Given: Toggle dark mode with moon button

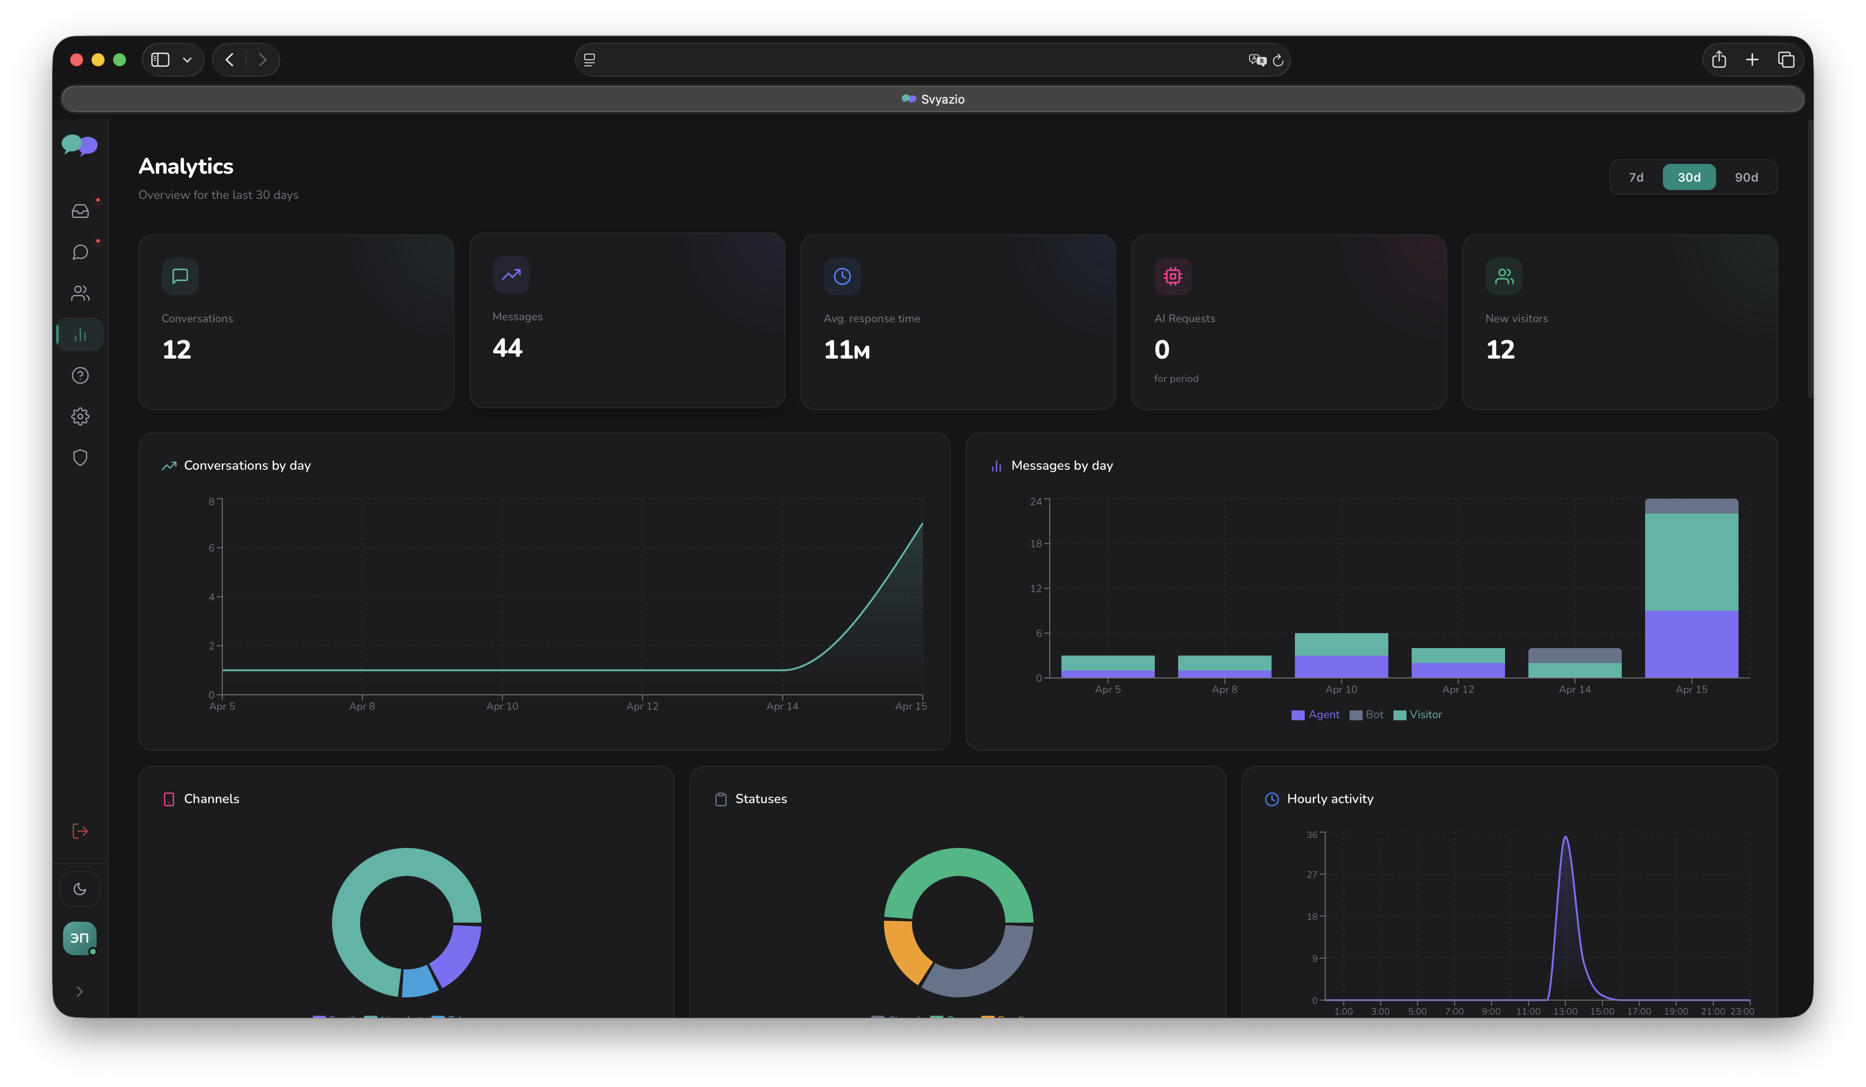Looking at the screenshot, I should (x=80, y=889).
